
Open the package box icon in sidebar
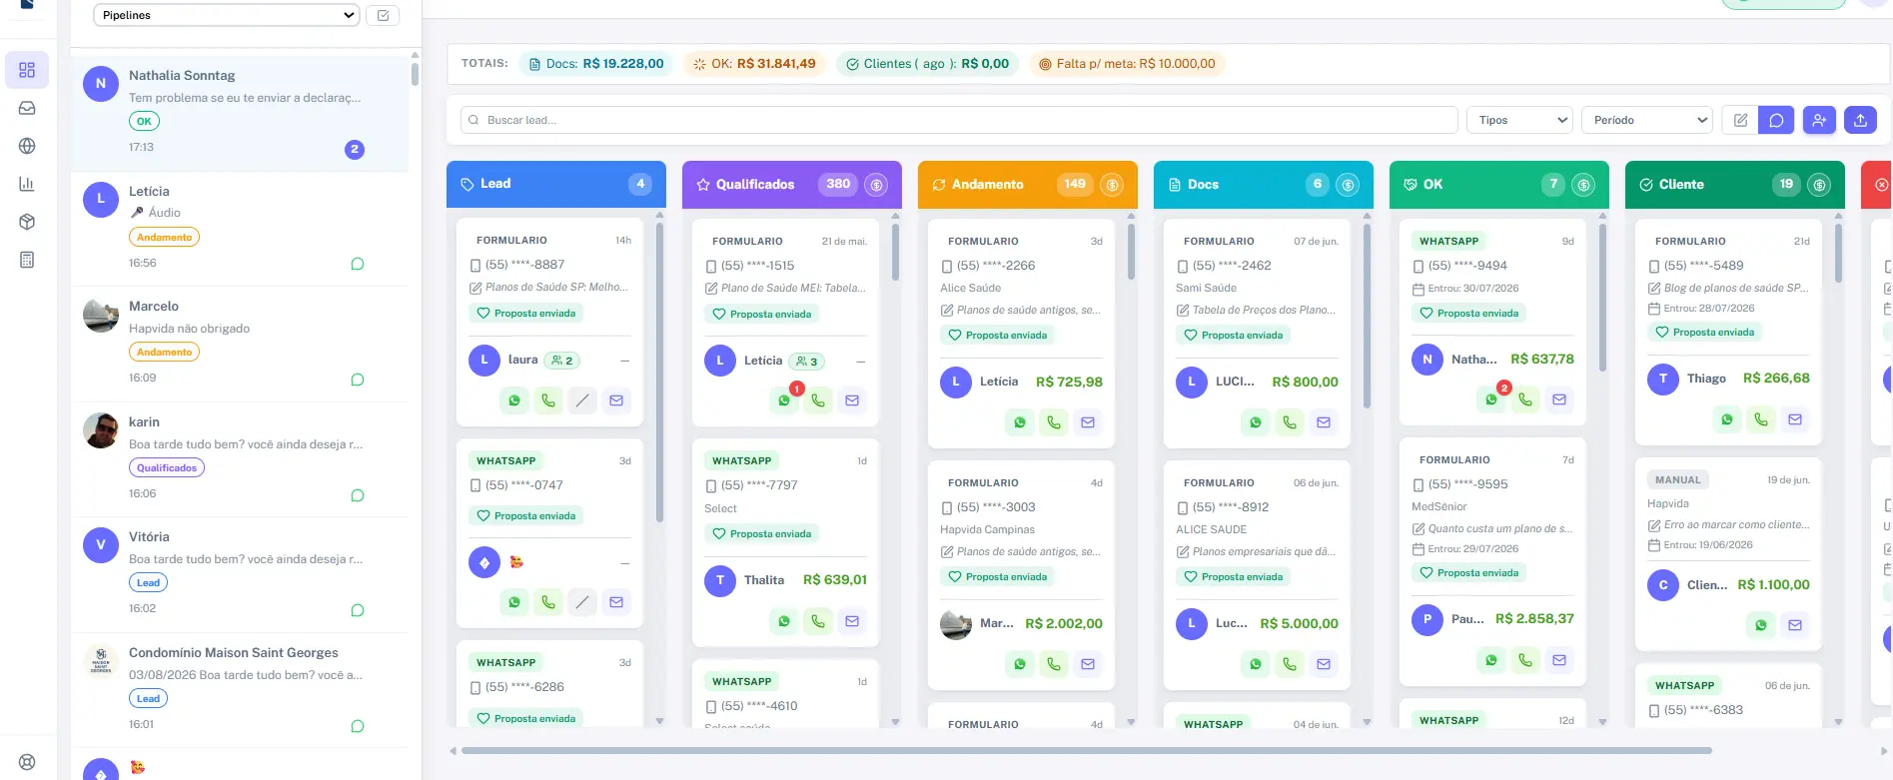(27, 222)
